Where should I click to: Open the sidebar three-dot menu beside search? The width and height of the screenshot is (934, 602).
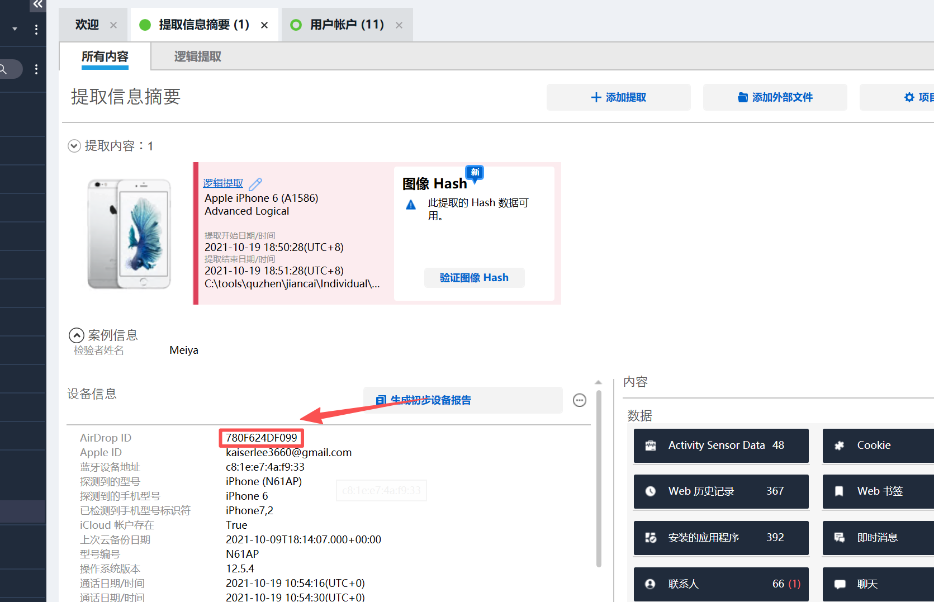pyautogui.click(x=36, y=69)
